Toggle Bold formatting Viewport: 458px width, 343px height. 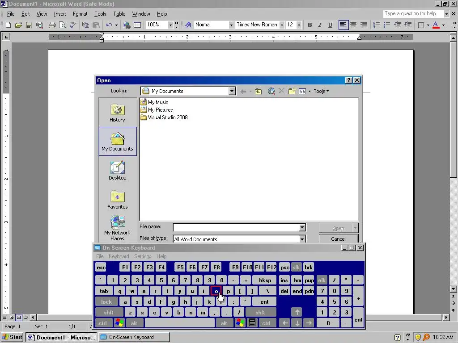(x=310, y=25)
